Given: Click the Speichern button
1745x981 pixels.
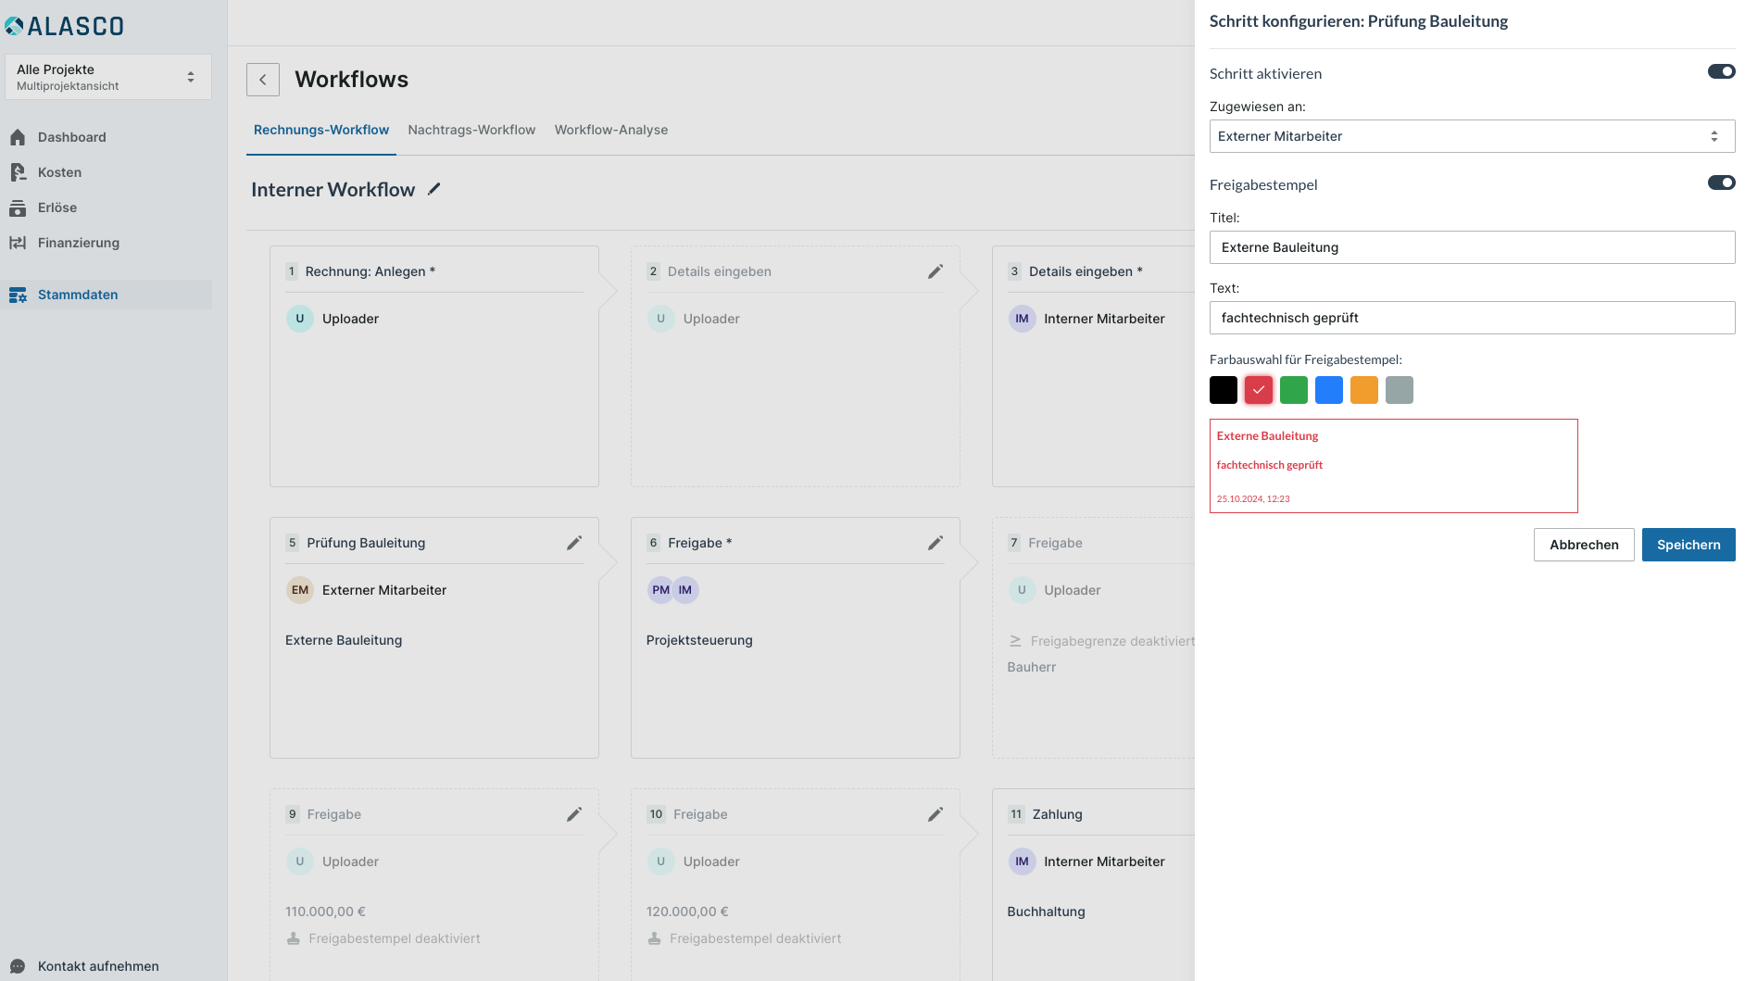Looking at the screenshot, I should pos(1688,545).
